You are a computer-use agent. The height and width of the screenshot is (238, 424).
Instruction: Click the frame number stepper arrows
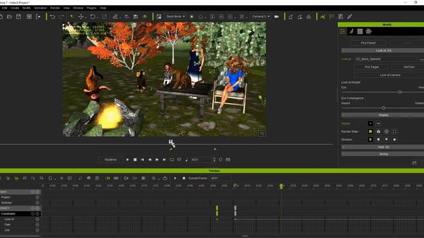point(215,160)
